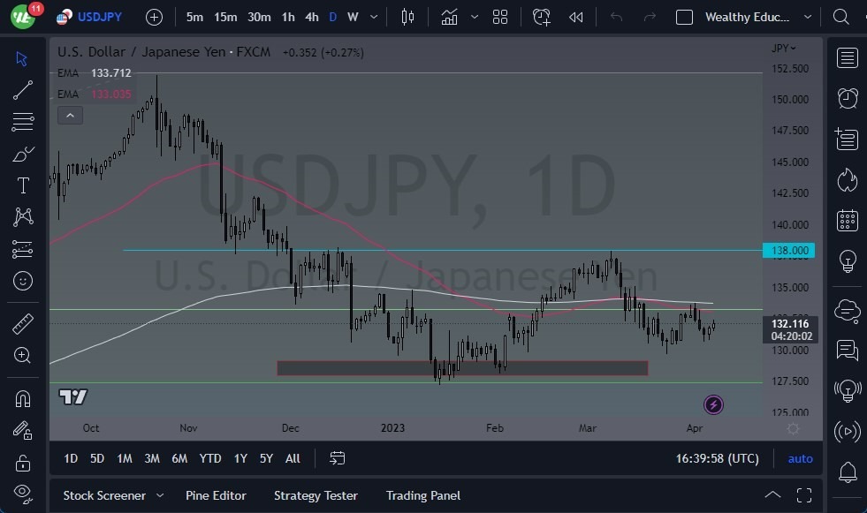The image size is (867, 513).
Task: Select the Text annotation tool
Action: click(x=23, y=185)
